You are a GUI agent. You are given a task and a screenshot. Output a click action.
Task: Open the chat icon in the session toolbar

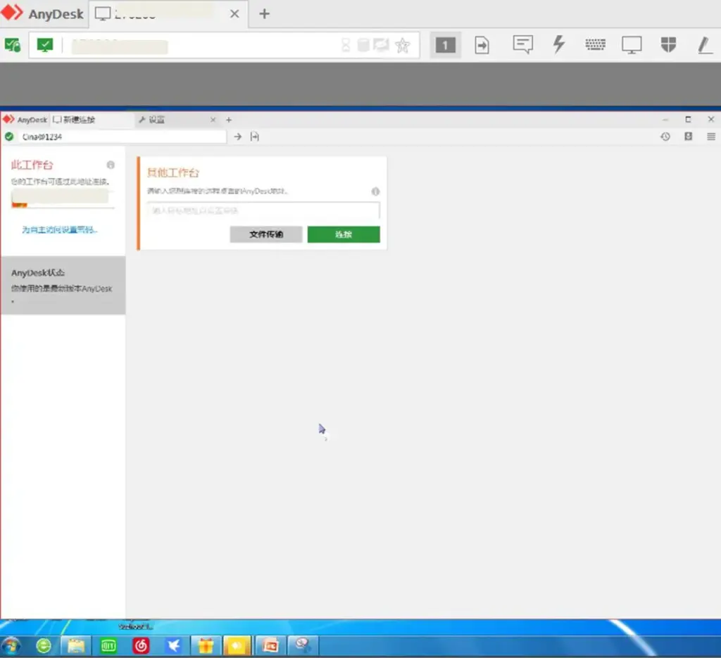[523, 44]
